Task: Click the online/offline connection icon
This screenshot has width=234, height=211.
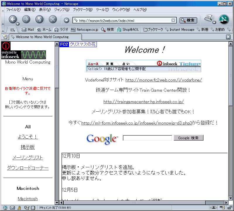Action: coord(214,207)
